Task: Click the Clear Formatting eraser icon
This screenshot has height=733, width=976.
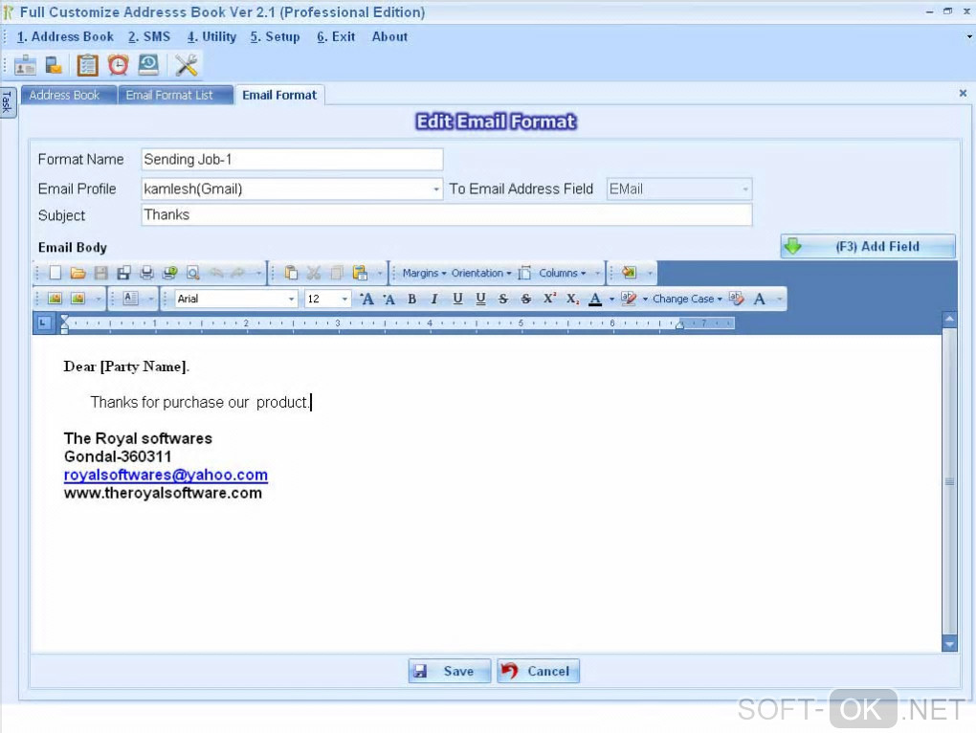Action: [737, 299]
